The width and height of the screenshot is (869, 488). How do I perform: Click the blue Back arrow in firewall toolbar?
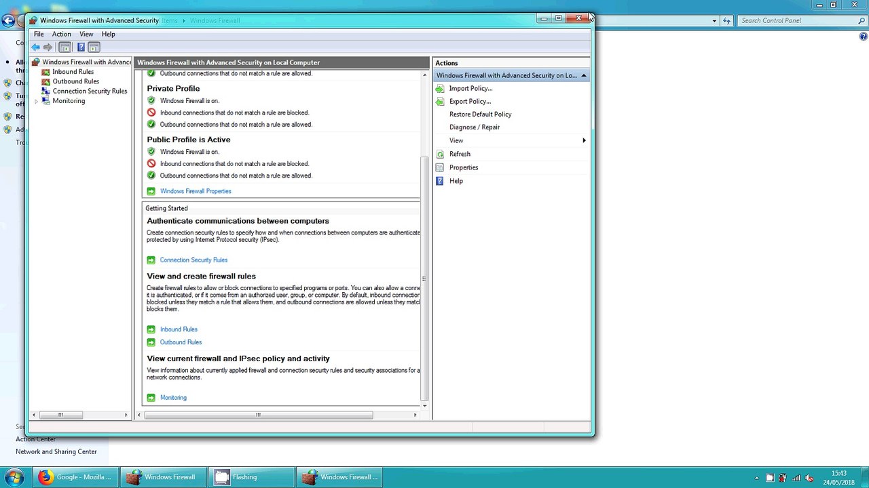pyautogui.click(x=35, y=47)
